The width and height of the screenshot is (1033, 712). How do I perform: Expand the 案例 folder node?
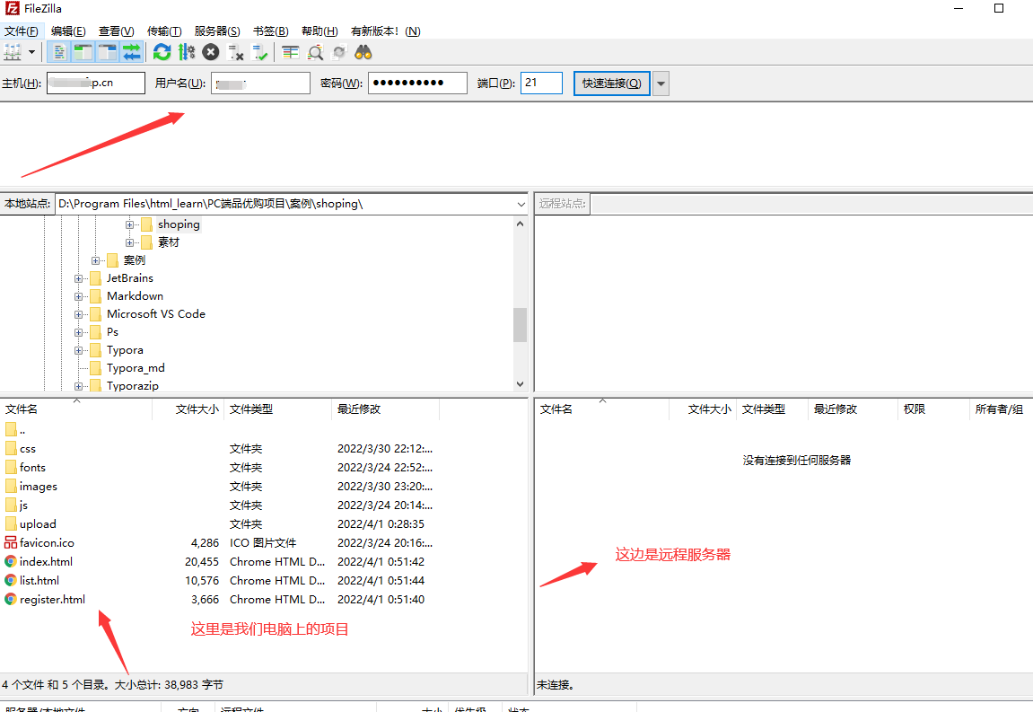tap(95, 260)
